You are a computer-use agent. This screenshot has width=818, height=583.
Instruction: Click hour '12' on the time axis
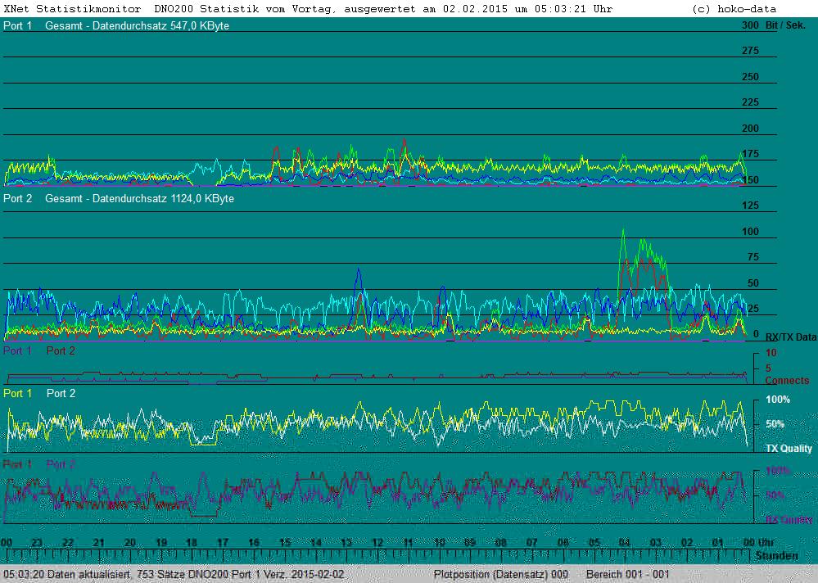coord(377,542)
